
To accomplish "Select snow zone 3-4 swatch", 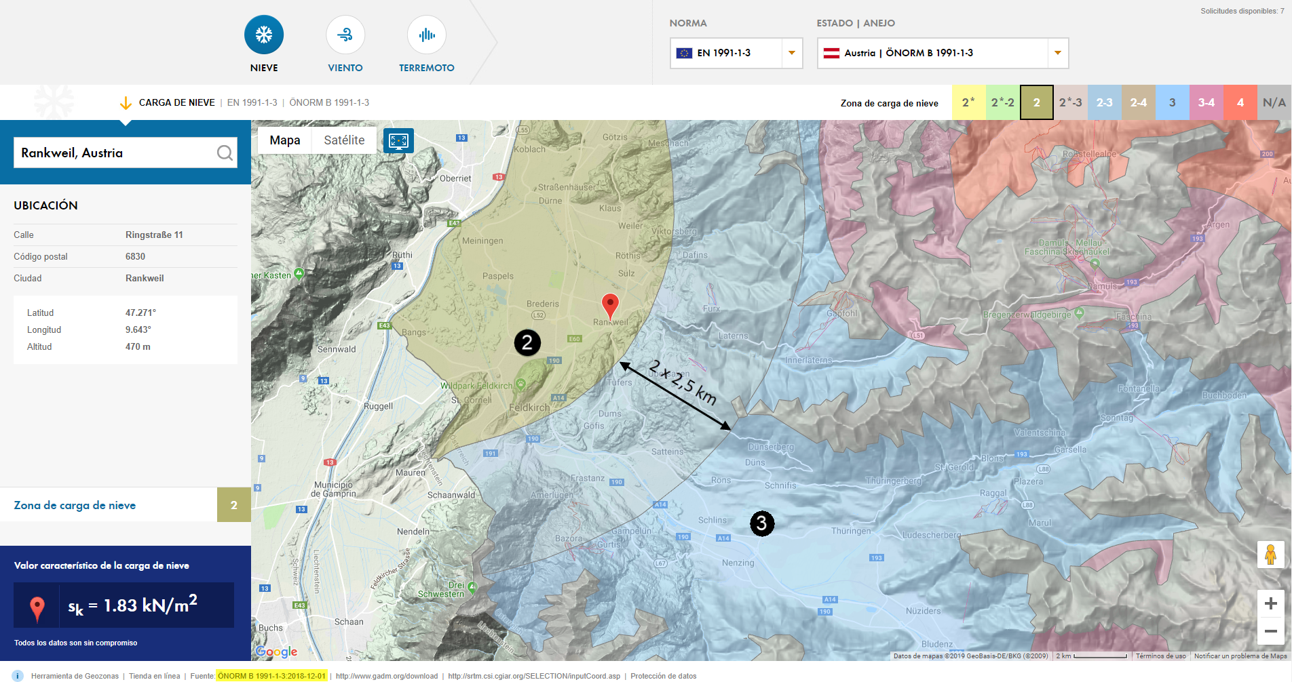I will coord(1206,102).
